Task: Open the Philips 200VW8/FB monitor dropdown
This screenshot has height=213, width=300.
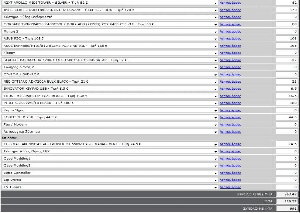Action: pyautogui.click(x=110, y=103)
